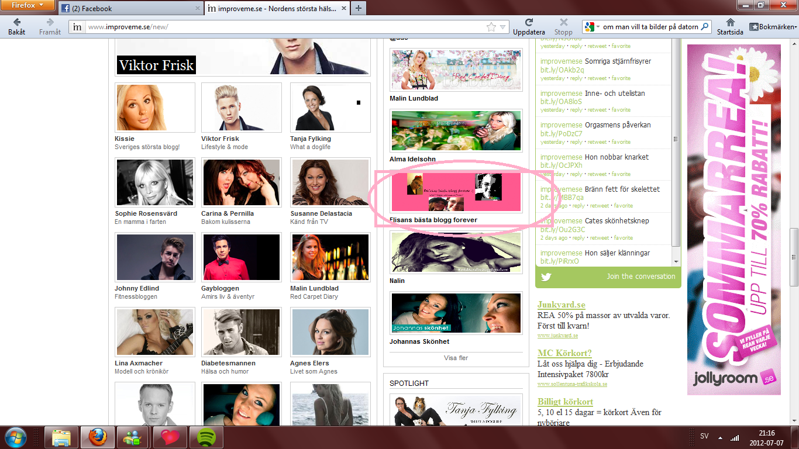The width and height of the screenshot is (799, 449).
Task: Expand the address bar history dropdown arrow
Action: click(502, 27)
